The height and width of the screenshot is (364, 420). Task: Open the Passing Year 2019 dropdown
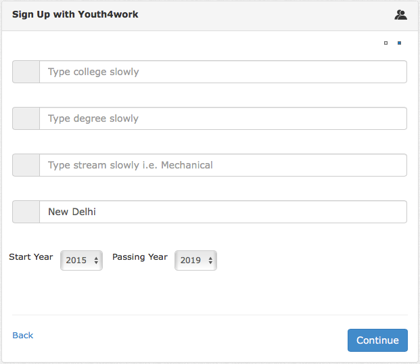(196, 260)
